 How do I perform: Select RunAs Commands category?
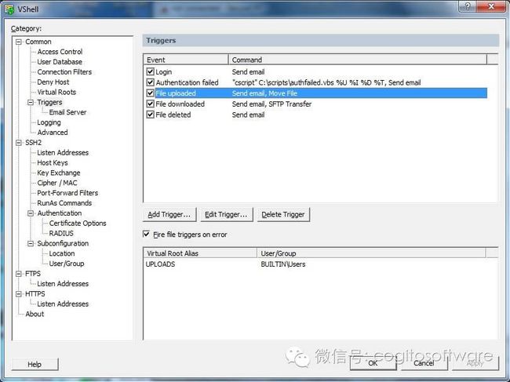(x=64, y=203)
